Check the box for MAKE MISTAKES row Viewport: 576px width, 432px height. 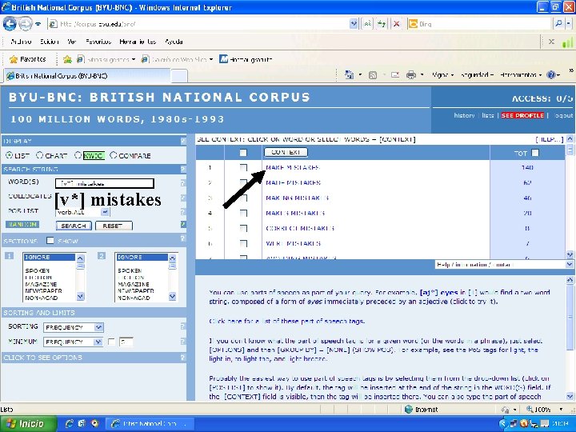(x=243, y=167)
